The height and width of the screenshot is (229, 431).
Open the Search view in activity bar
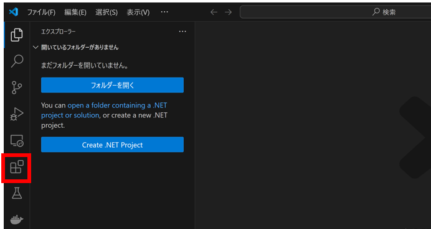pyautogui.click(x=17, y=61)
